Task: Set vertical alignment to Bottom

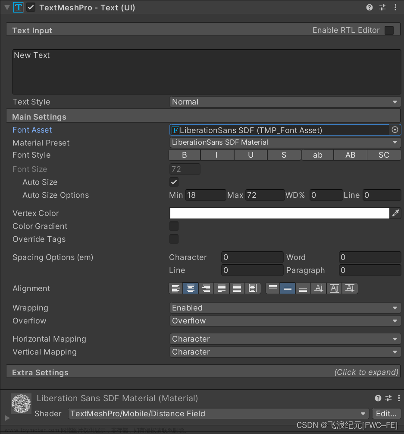Action: tap(303, 288)
